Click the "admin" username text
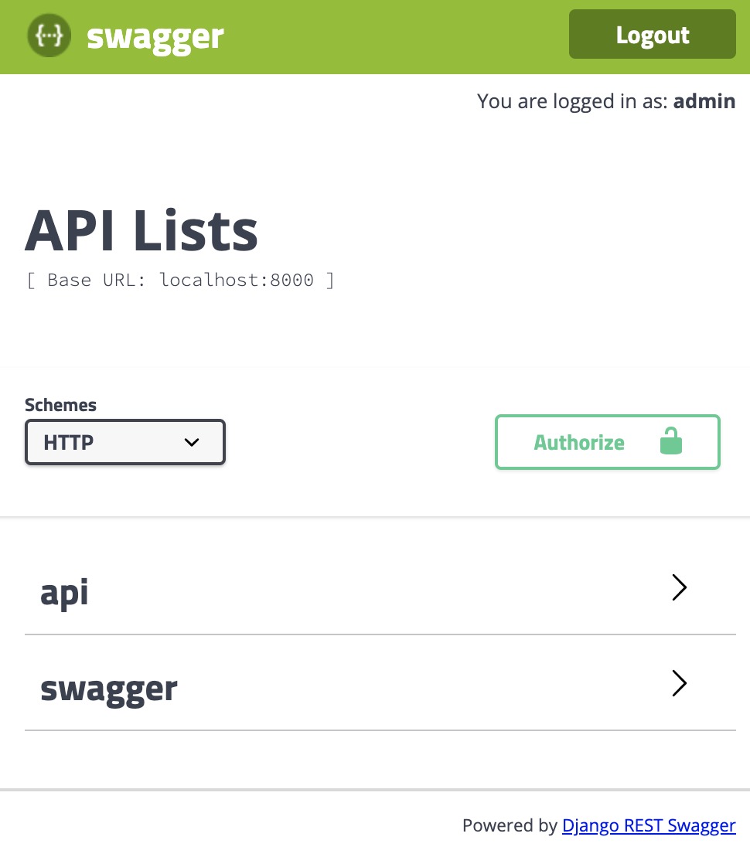This screenshot has width=750, height=847. 704,101
